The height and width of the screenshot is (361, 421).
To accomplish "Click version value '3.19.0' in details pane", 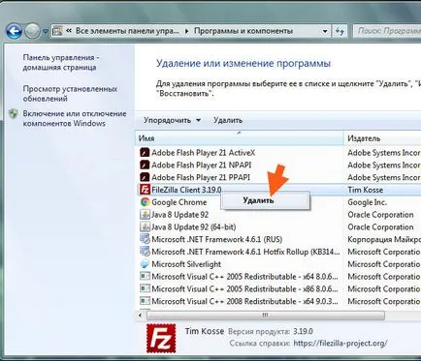I will tap(303, 331).
